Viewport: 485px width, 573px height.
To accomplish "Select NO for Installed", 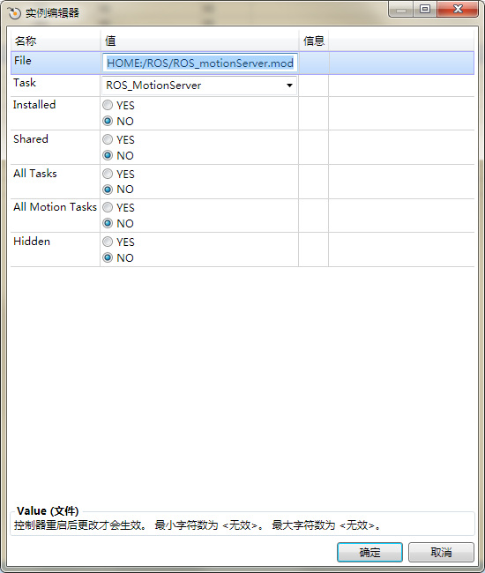I will tap(108, 121).
